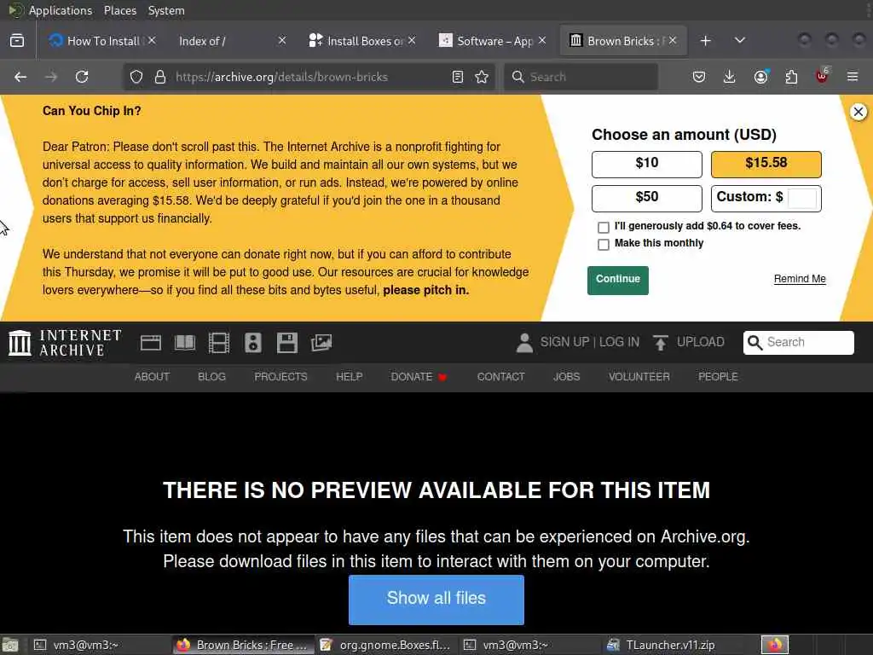Close the donation banner

[859, 112]
